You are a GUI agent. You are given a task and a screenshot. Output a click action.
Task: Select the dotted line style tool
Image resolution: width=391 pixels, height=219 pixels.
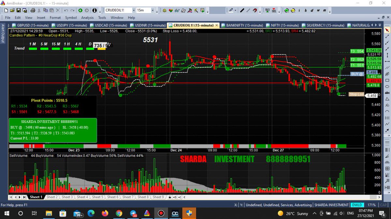point(248,10)
